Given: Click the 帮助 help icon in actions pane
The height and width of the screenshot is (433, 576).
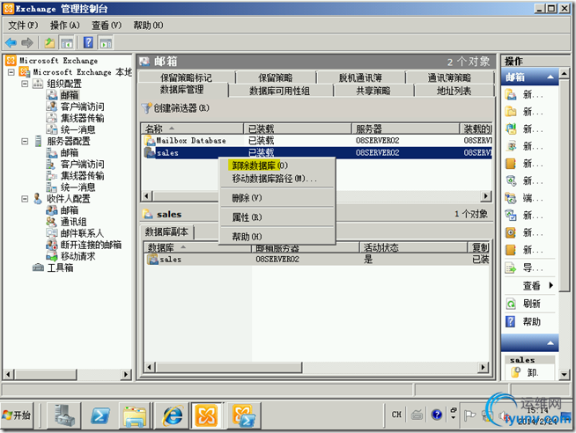Looking at the screenshot, I should coord(511,322).
